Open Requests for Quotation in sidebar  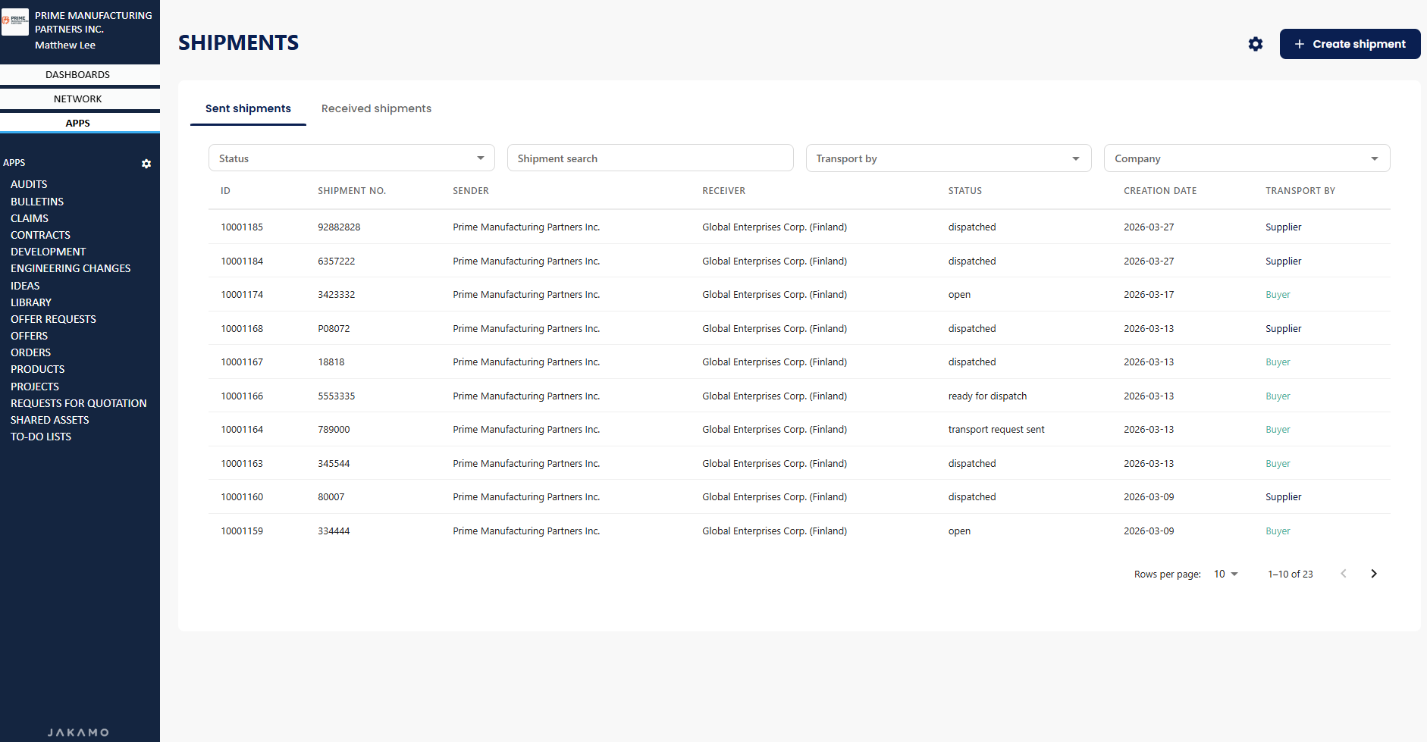(79, 403)
